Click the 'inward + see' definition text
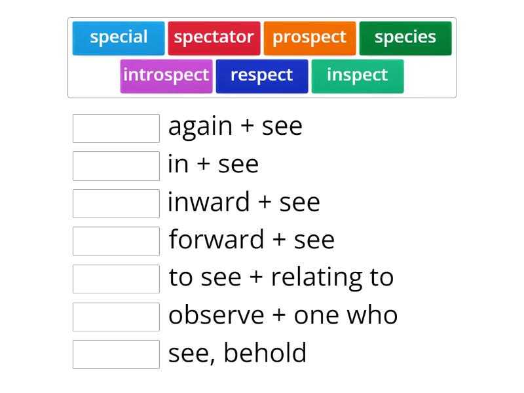This screenshot has width=524, height=393. [x=244, y=202]
